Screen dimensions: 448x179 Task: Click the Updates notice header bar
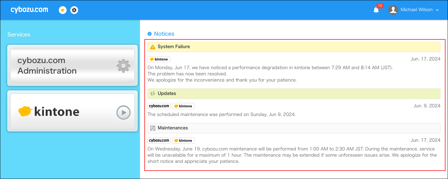294,93
